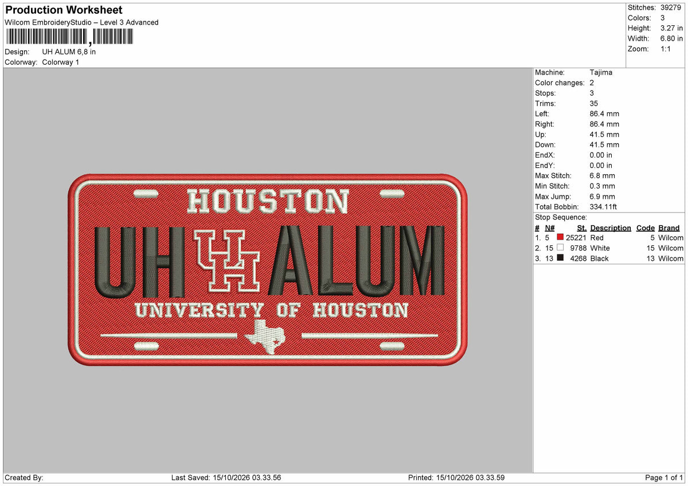Viewport: 688px width, 486px height.
Task: Select the 'Red' description in stop row 1
Action: [x=597, y=238]
